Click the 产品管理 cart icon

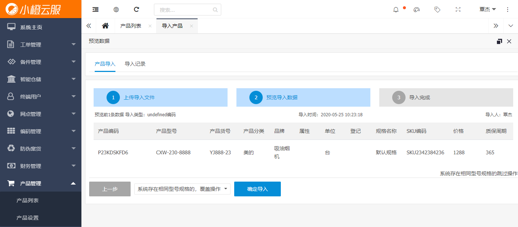(11, 183)
